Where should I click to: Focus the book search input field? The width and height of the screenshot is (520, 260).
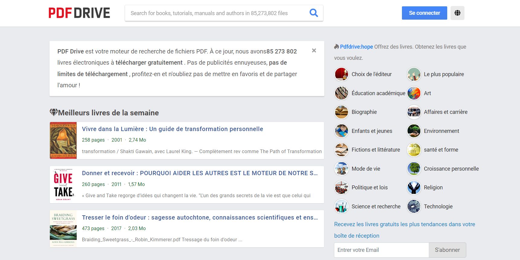click(x=216, y=13)
